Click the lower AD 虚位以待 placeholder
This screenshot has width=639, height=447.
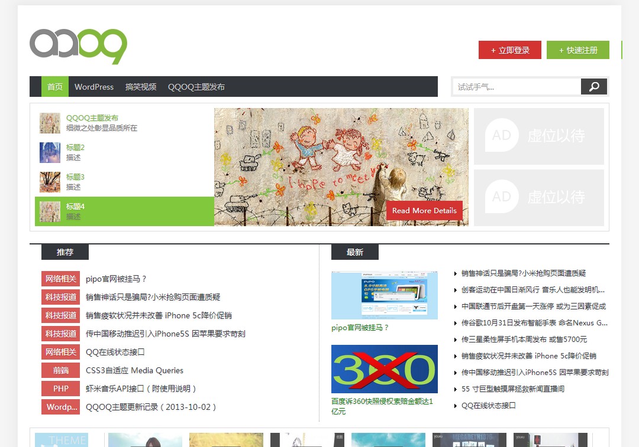pyautogui.click(x=539, y=198)
